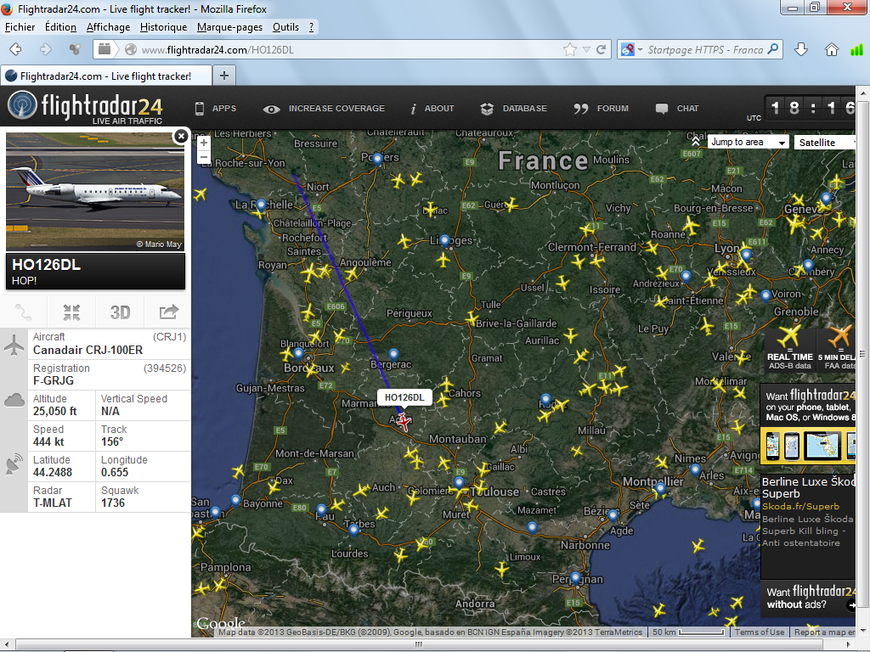870x652 pixels.
Task: Click the Firefox tab groups icon
Action: pyautogui.click(x=75, y=49)
